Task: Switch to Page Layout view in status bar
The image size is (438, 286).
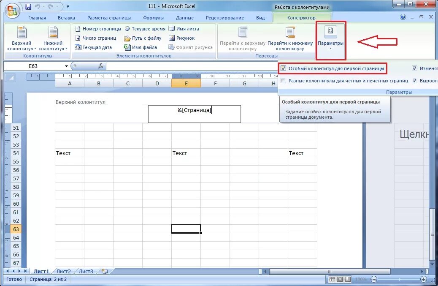Action: (x=340, y=279)
